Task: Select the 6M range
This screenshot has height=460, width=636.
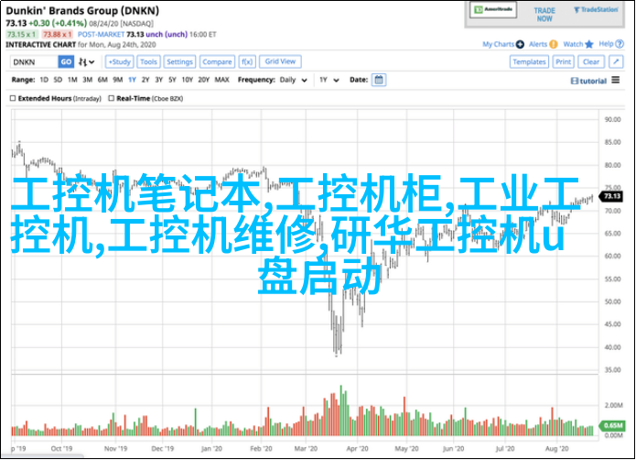Action: [x=102, y=80]
